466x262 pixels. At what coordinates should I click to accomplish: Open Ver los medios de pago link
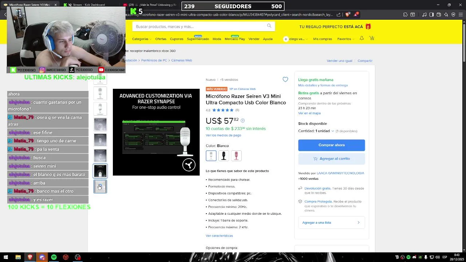223,135
